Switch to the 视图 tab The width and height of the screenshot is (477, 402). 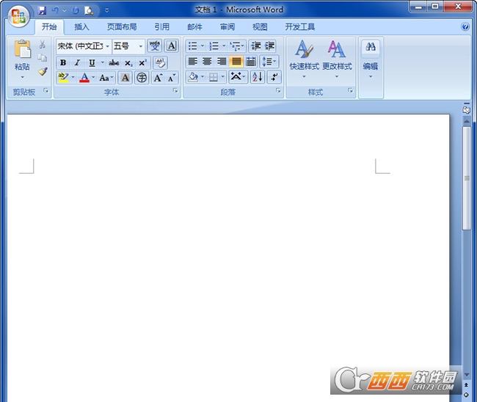tap(260, 27)
